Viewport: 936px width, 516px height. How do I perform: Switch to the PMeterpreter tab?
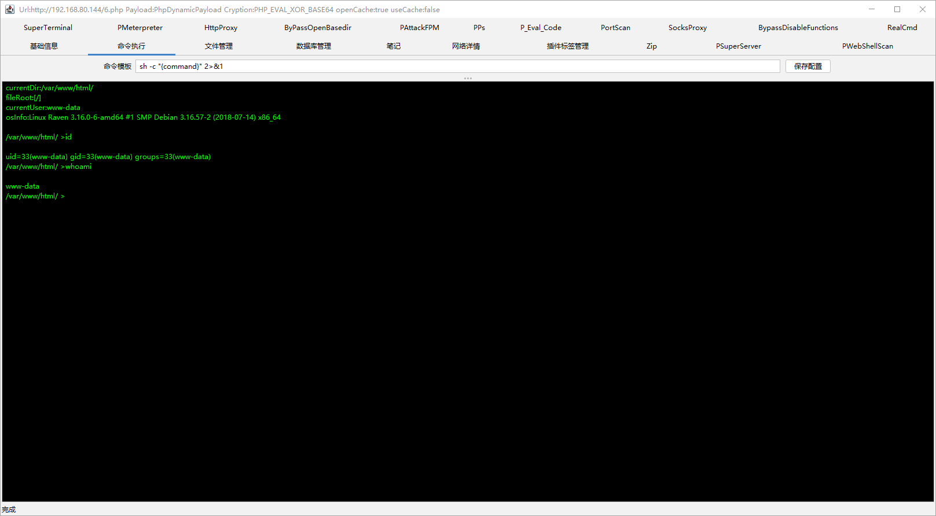(x=140, y=28)
